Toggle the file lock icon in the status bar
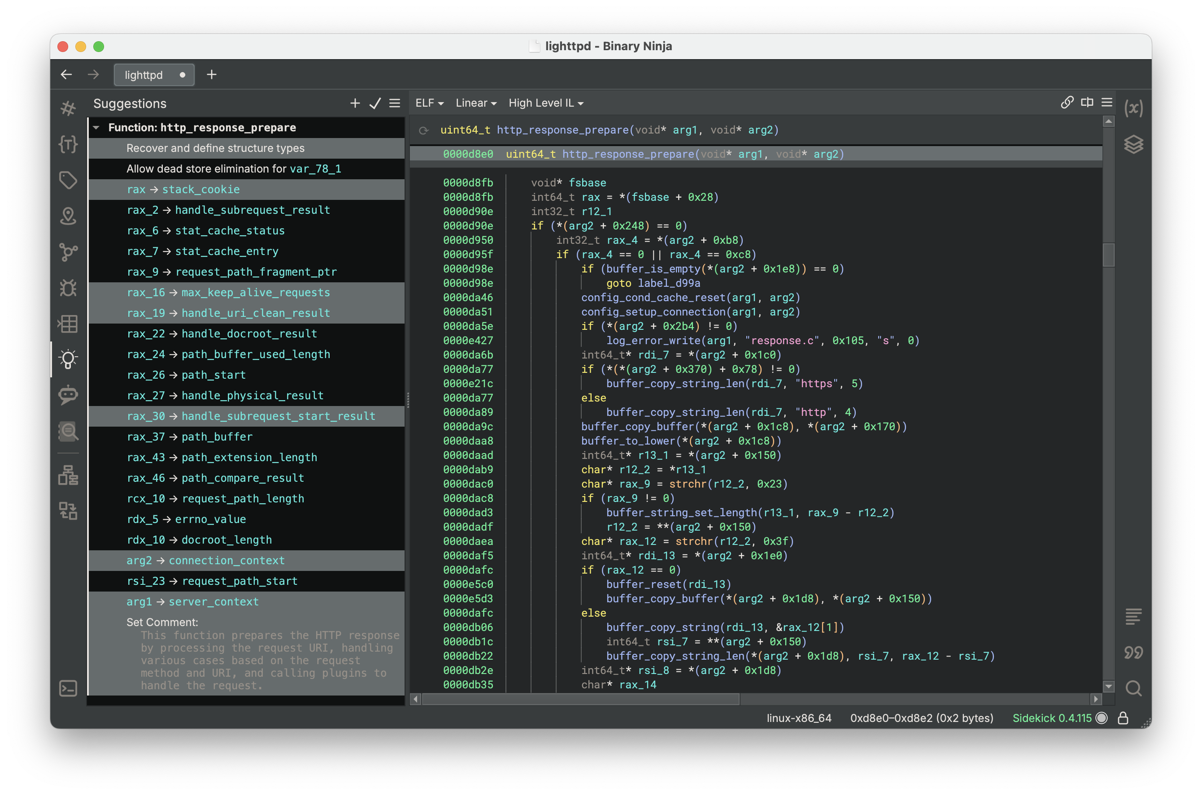1202x795 pixels. [1123, 718]
